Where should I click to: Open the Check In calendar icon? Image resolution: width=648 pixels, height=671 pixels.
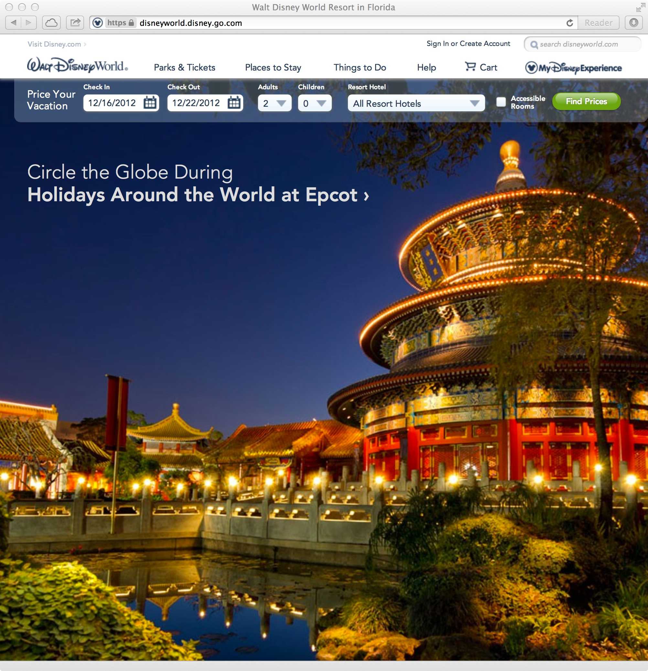click(x=150, y=103)
